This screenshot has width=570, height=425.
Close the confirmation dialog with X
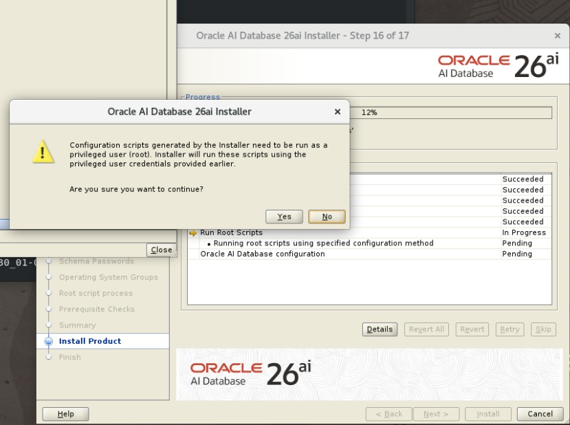[x=338, y=111]
